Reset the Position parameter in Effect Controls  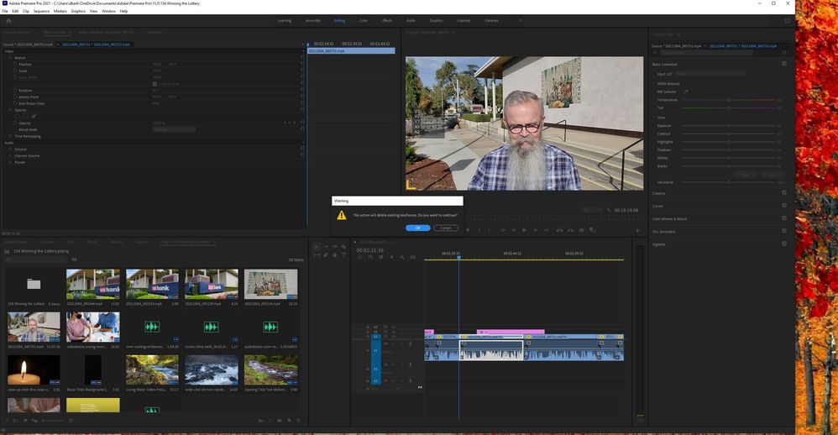302,64
